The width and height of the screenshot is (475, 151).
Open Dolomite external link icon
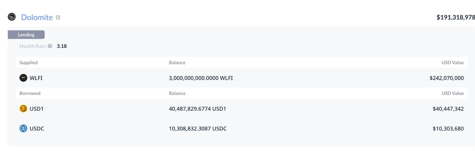pos(58,17)
